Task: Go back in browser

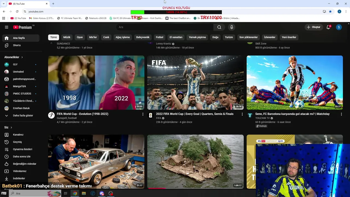Action: pos(4,11)
